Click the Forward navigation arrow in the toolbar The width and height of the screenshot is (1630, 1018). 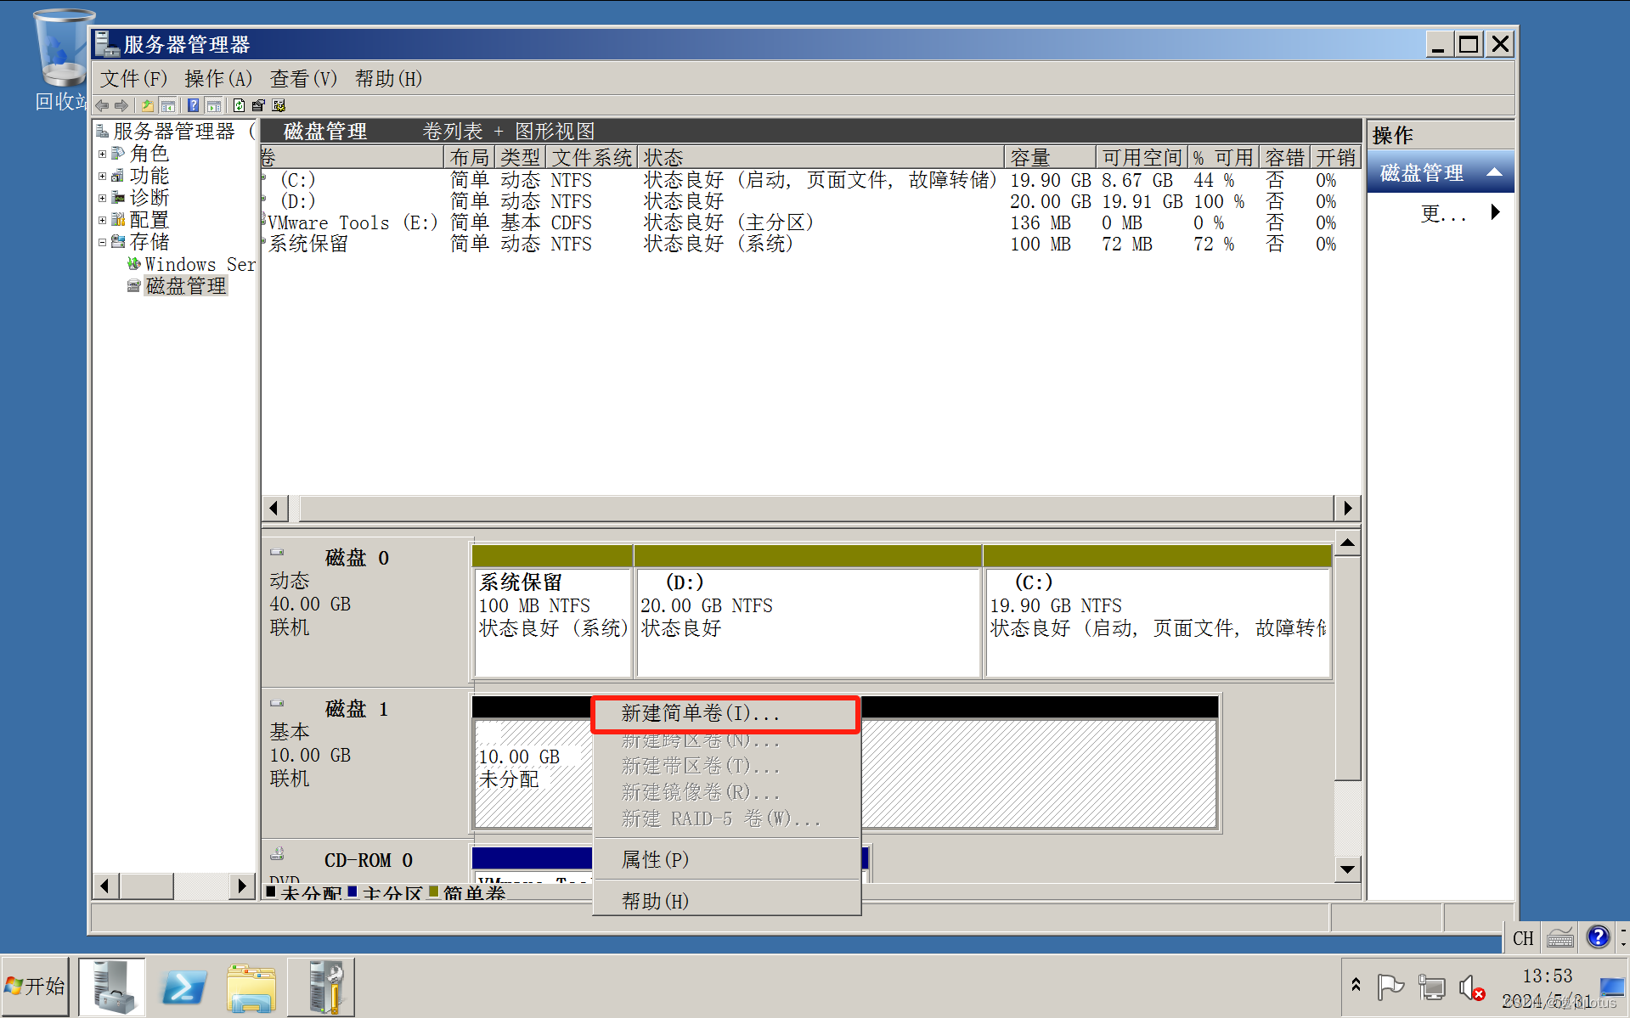pyautogui.click(x=121, y=105)
